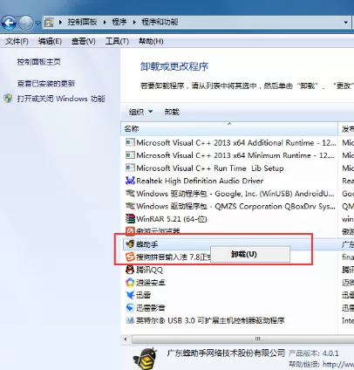
Task: Click the shield icon next to Windows 功能
Action: click(x=8, y=99)
